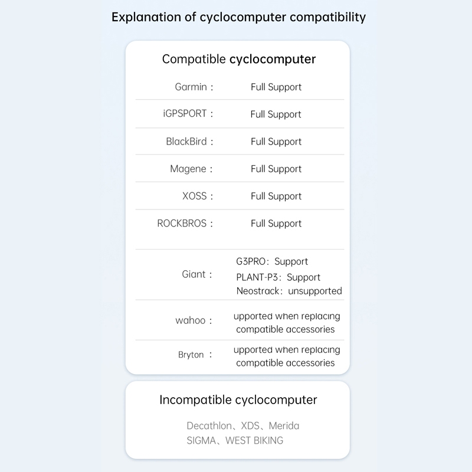Viewport: 472px width, 472px height.
Task: Click the Bryton brand label
Action: click(x=191, y=355)
